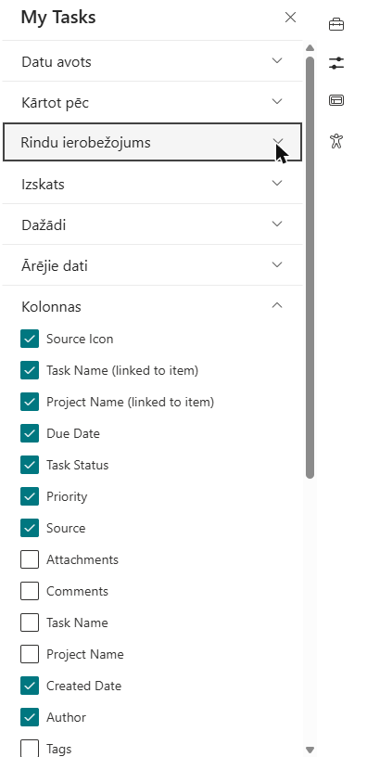The width and height of the screenshot is (367, 757).
Task: Close the My Tasks panel
Action: click(290, 18)
